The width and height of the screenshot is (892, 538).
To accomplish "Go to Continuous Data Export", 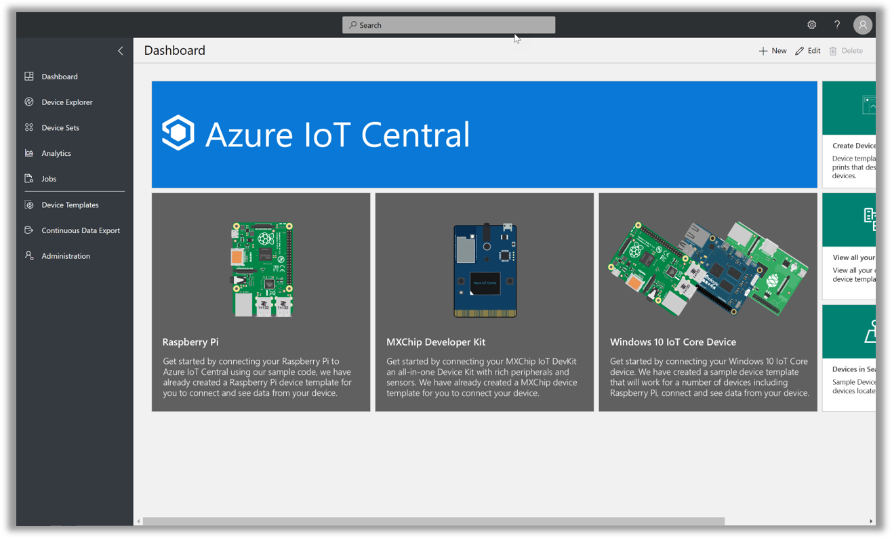I will pos(81,230).
